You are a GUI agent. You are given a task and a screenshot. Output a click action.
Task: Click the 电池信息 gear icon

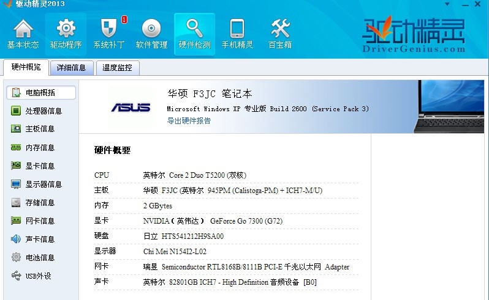tap(16, 257)
